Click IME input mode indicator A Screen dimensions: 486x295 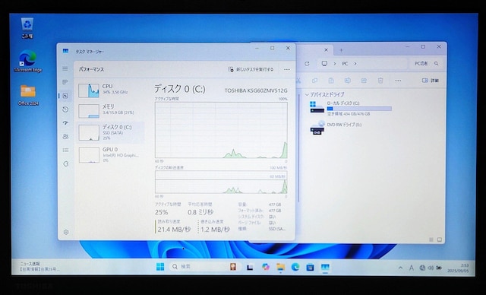[412, 268]
